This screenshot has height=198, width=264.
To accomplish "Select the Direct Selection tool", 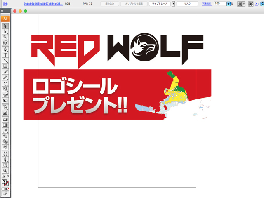I will pyautogui.click(x=5, y=31).
